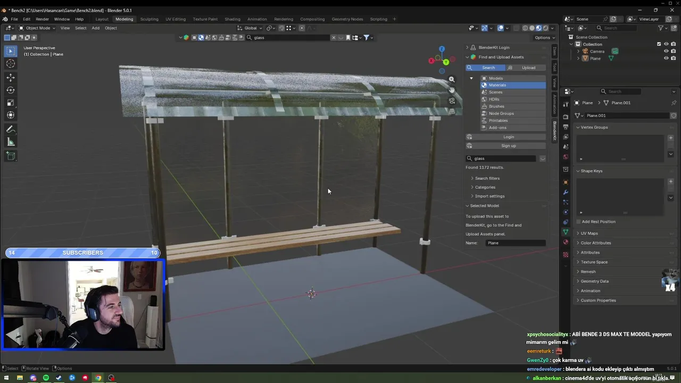This screenshot has width=681, height=383.
Task: Click the Sign up button
Action: [x=505, y=146]
